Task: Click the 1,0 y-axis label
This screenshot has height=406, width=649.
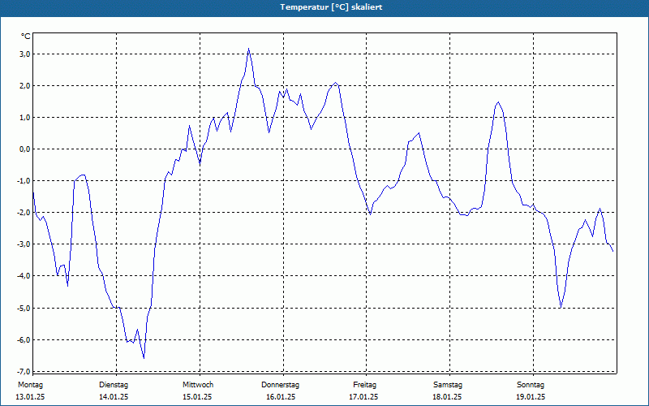Action: [x=25, y=118]
